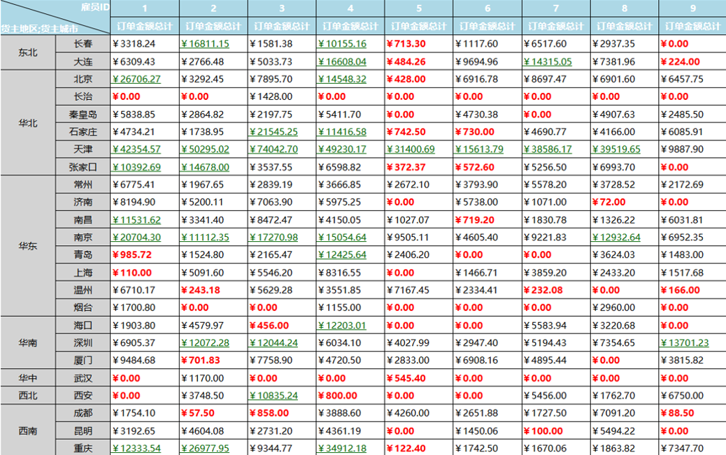
Task: Open the ¥12932.64 link in 南京 row
Action: coord(616,238)
